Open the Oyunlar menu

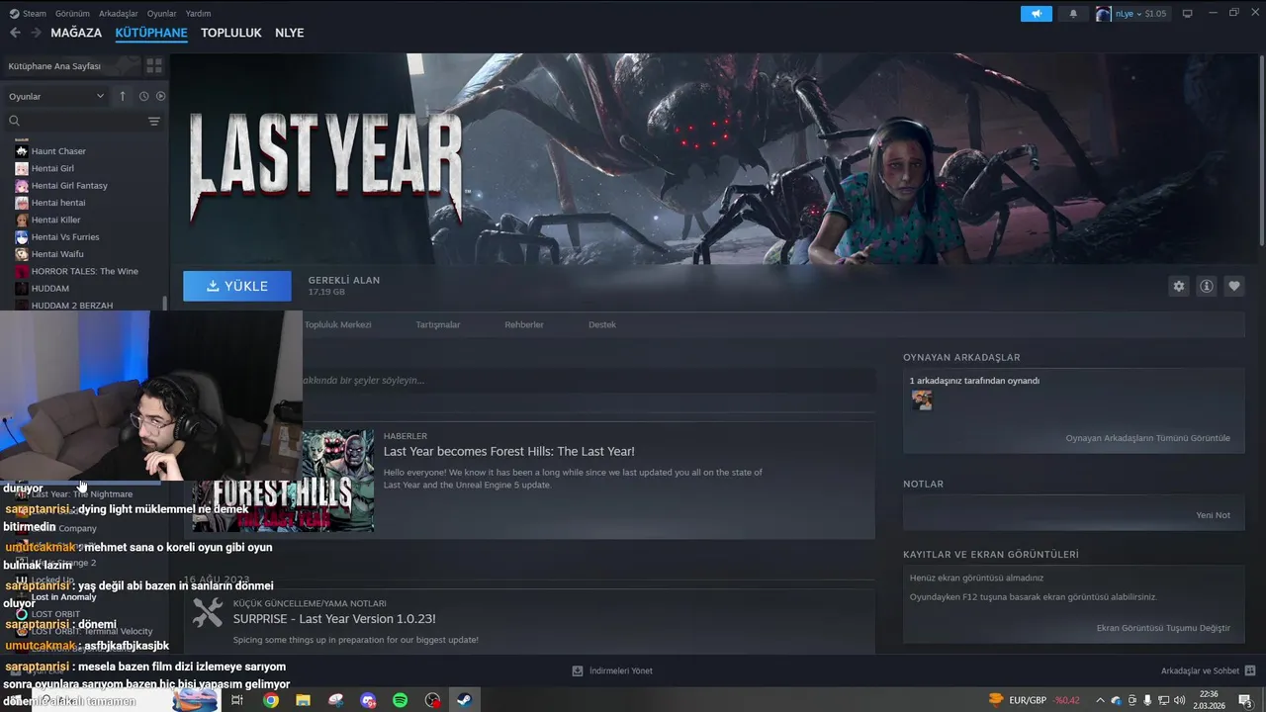click(161, 14)
